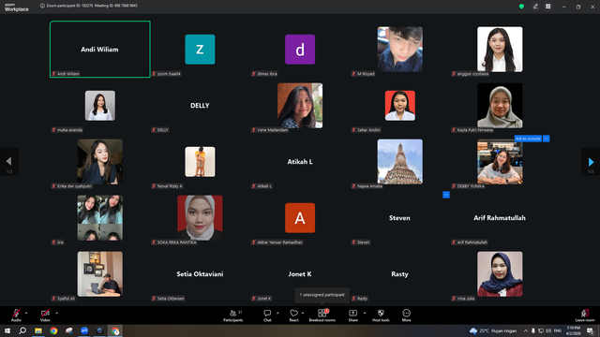Click Ask to unmute on DEBBY YUNIKA
Screen dimensions: 600x337
pos(528,139)
